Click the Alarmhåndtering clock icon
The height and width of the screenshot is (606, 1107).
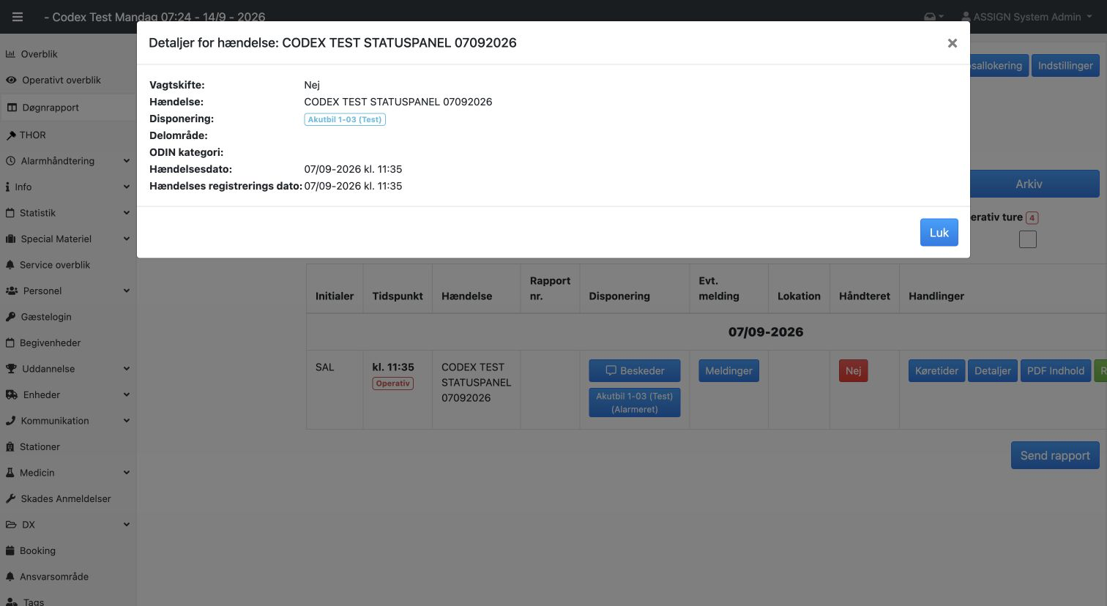coord(11,161)
